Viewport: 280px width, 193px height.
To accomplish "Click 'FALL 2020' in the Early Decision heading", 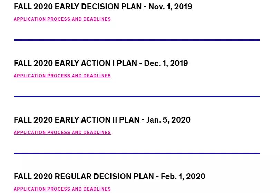I will 33,7.
